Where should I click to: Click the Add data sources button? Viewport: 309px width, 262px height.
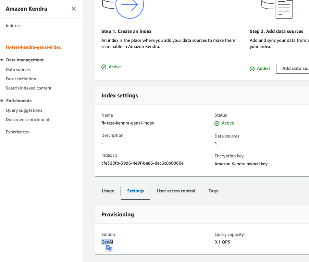coord(293,69)
